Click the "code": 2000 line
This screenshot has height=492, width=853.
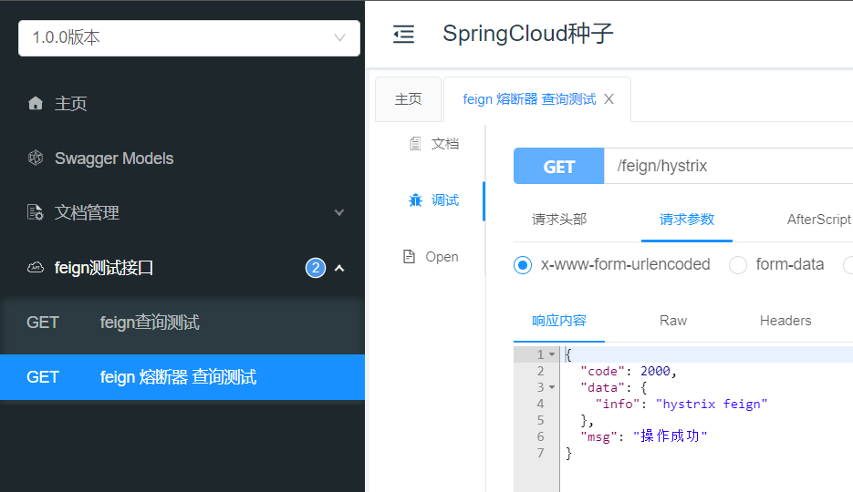[629, 371]
